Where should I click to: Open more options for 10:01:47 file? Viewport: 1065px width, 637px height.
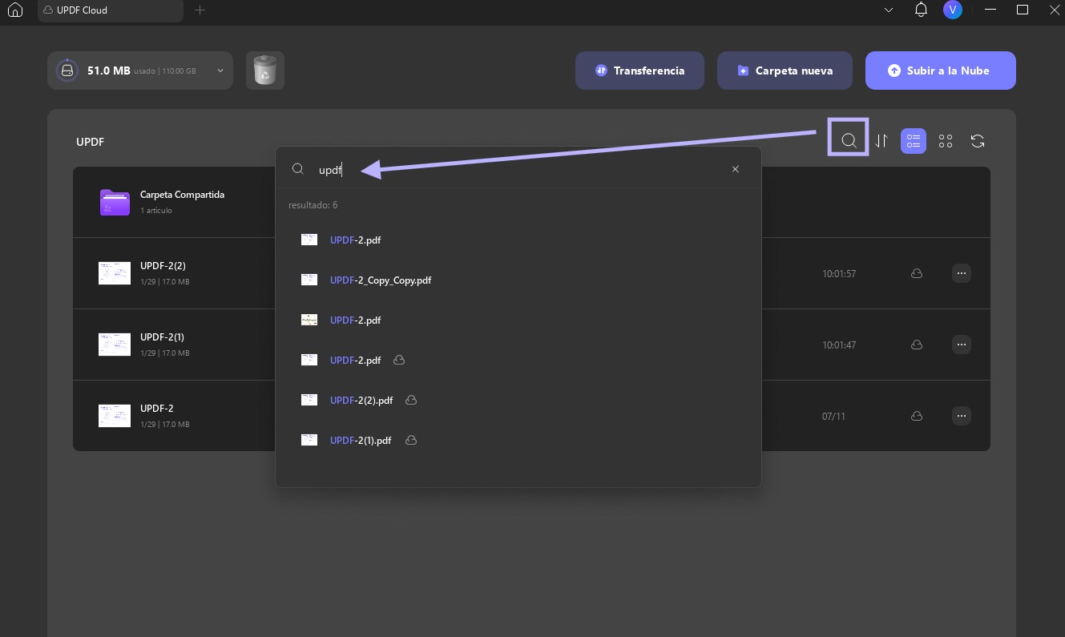962,345
